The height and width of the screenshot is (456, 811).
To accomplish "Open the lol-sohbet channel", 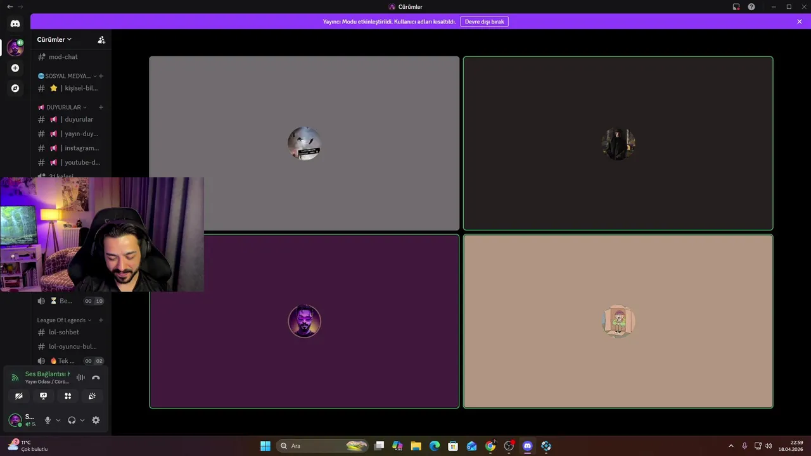I will click(71, 332).
